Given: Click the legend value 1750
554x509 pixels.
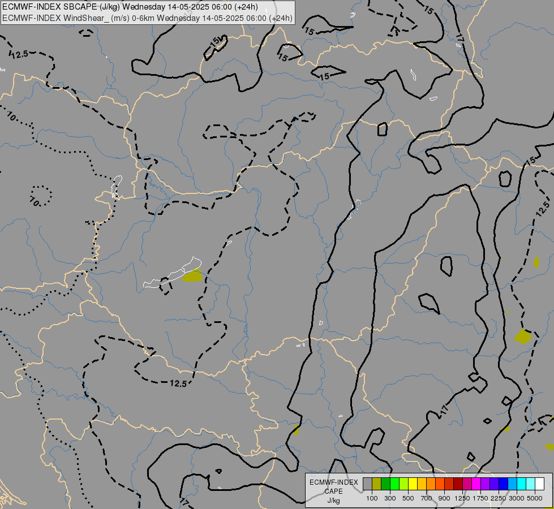Looking at the screenshot, I should pyautogui.click(x=480, y=498).
